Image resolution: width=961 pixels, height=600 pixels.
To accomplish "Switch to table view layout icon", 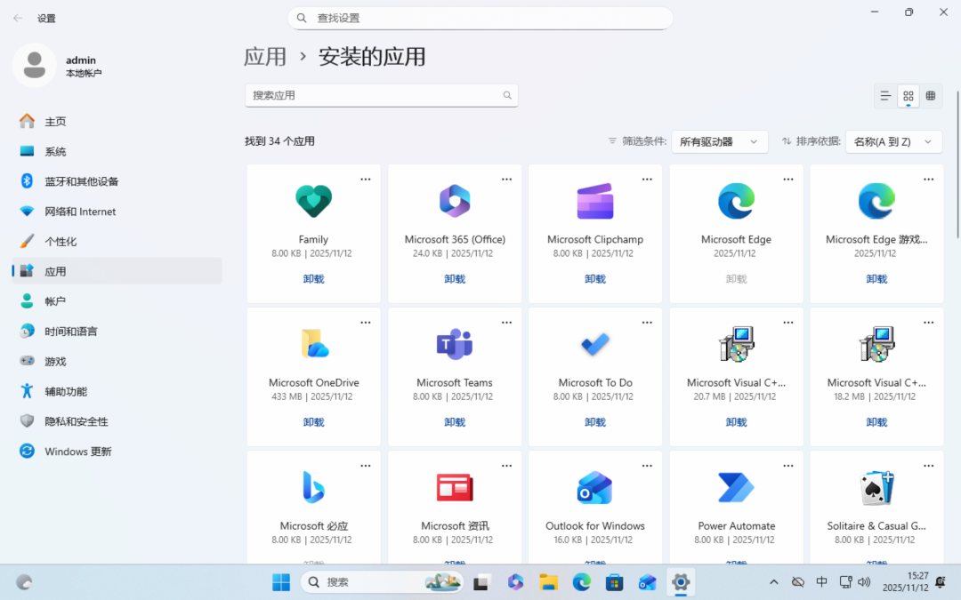I will coord(931,95).
